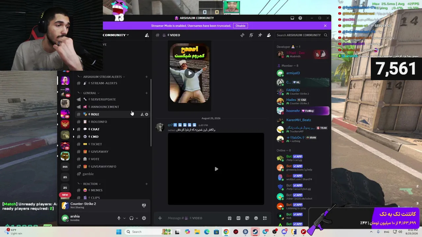Add a channel to the REACTION category

(x=146, y=184)
